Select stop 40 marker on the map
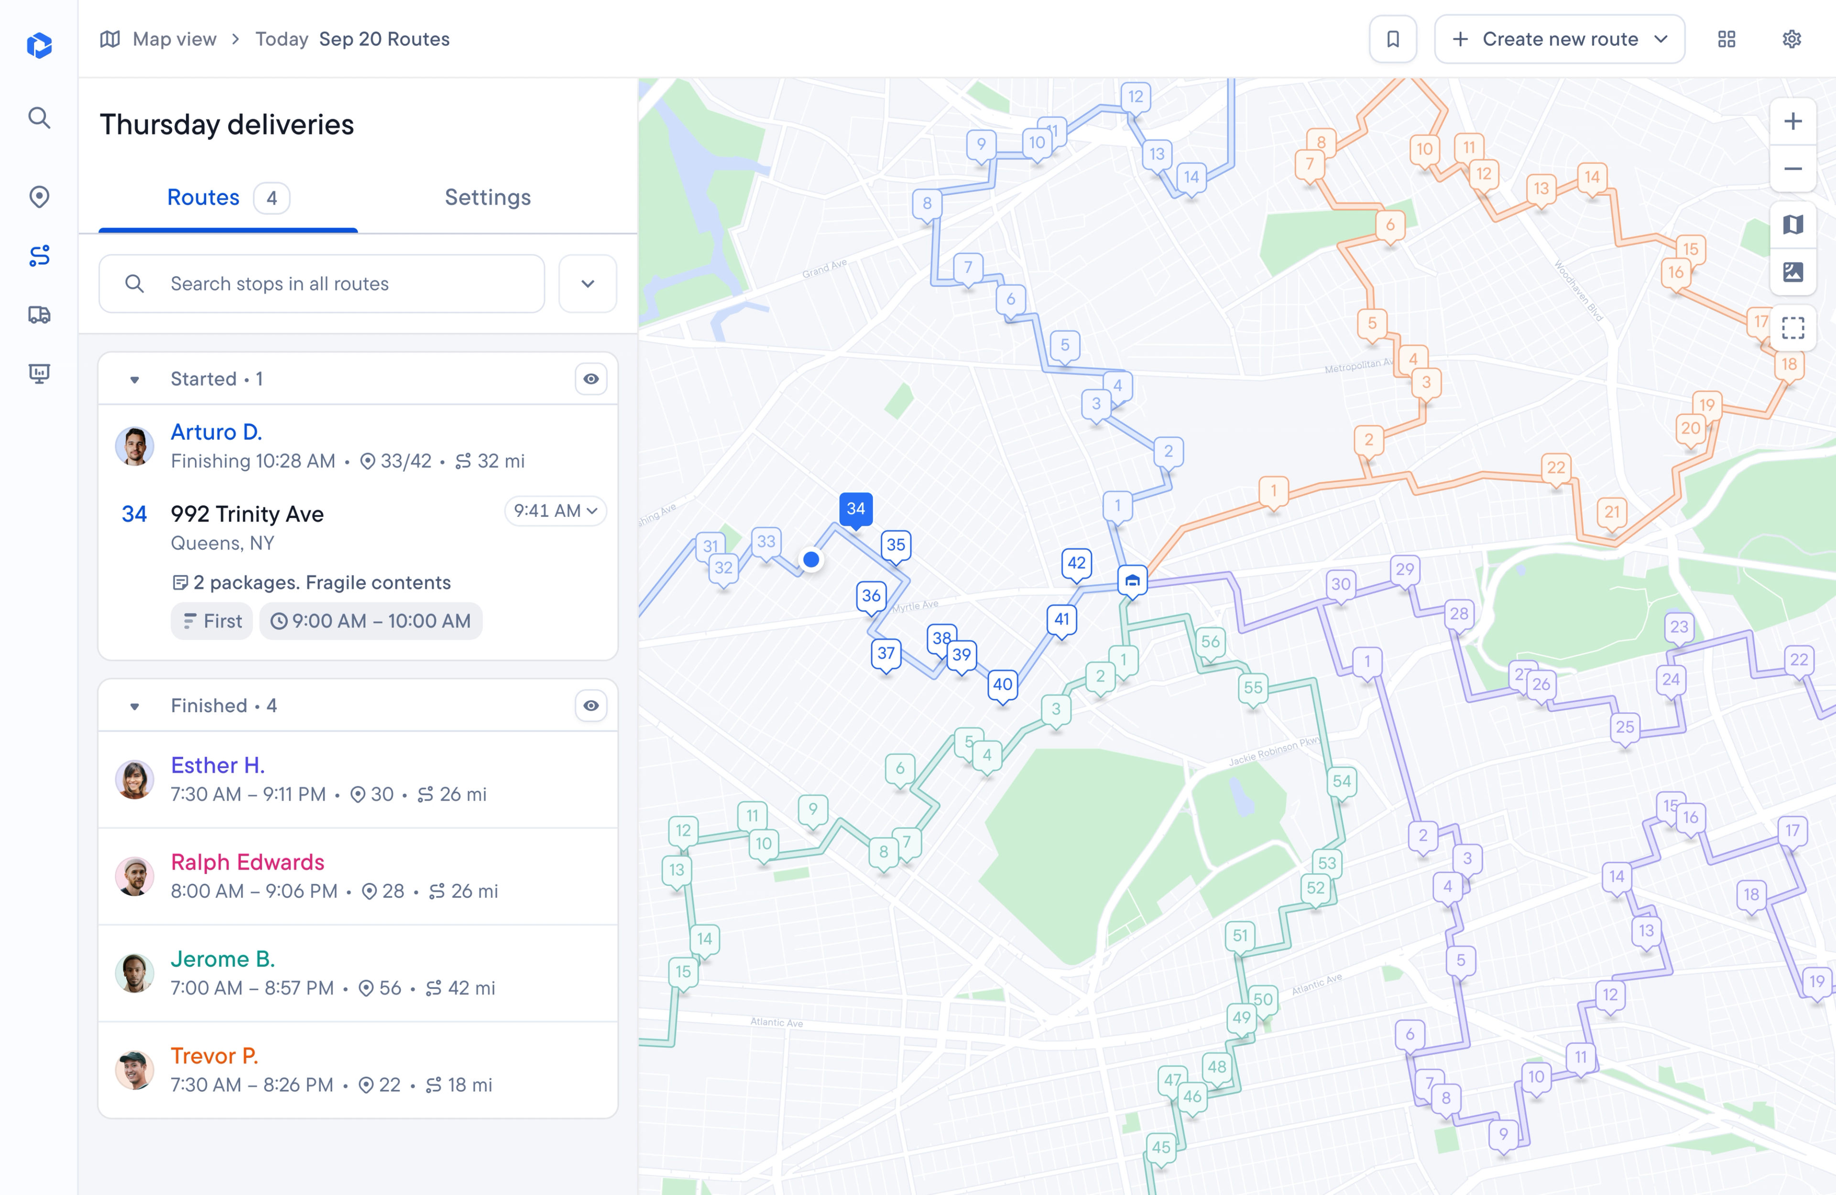1836x1195 pixels. coord(1002,686)
